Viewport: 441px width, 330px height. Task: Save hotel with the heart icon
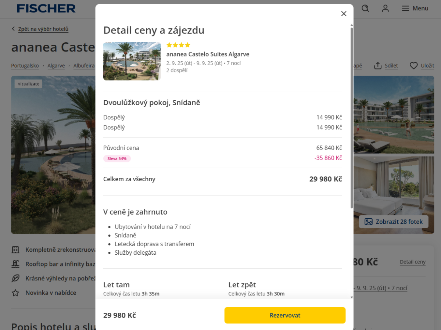[414, 65]
